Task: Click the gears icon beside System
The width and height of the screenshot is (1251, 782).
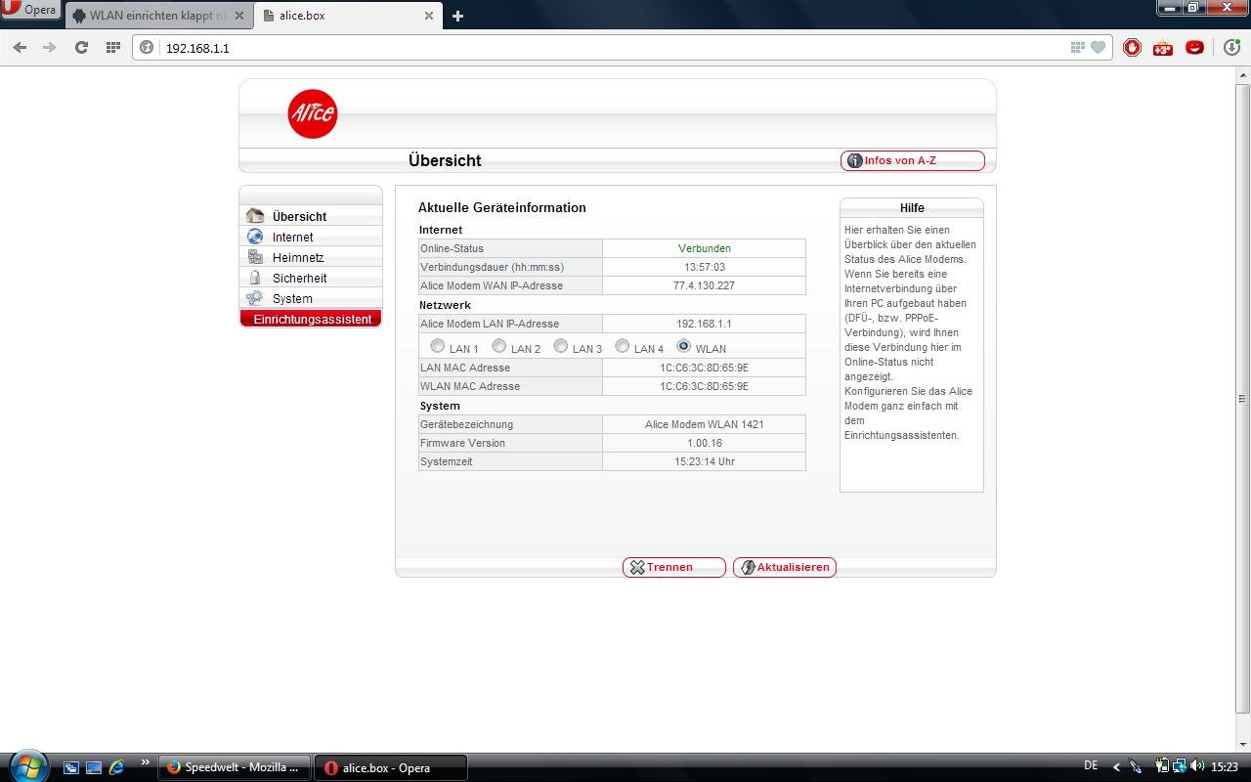Action: point(255,298)
